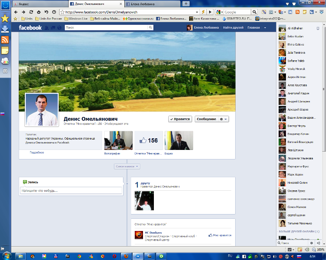Click the Facebook search magnifier icon
This screenshot has height=260, width=326.
pyautogui.click(x=150, y=27)
